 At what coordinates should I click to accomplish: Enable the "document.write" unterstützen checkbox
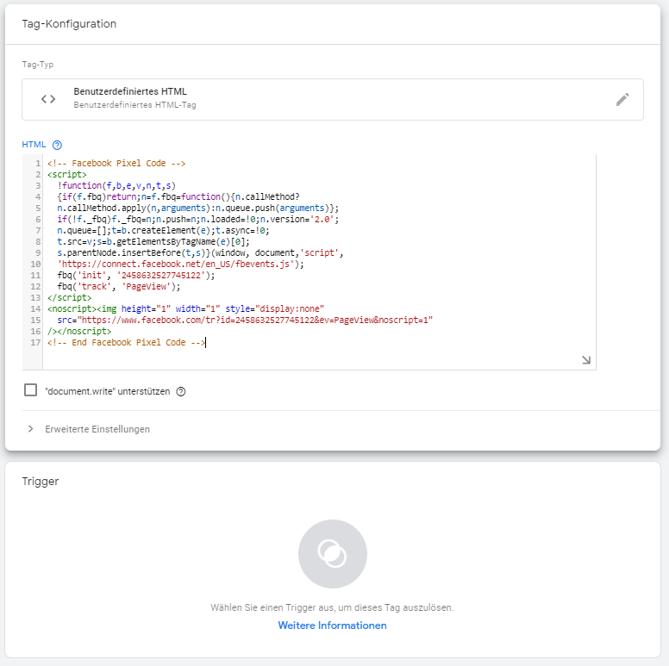tap(31, 390)
